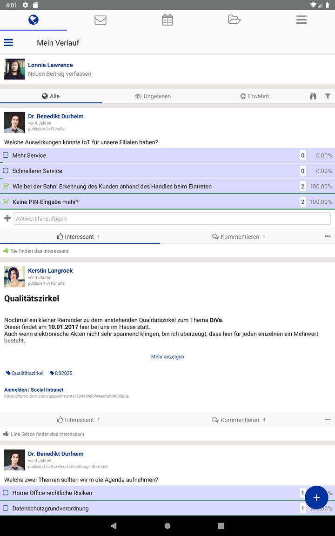
Task: Click vote count 0 for Mehr Service
Action: [x=302, y=155]
